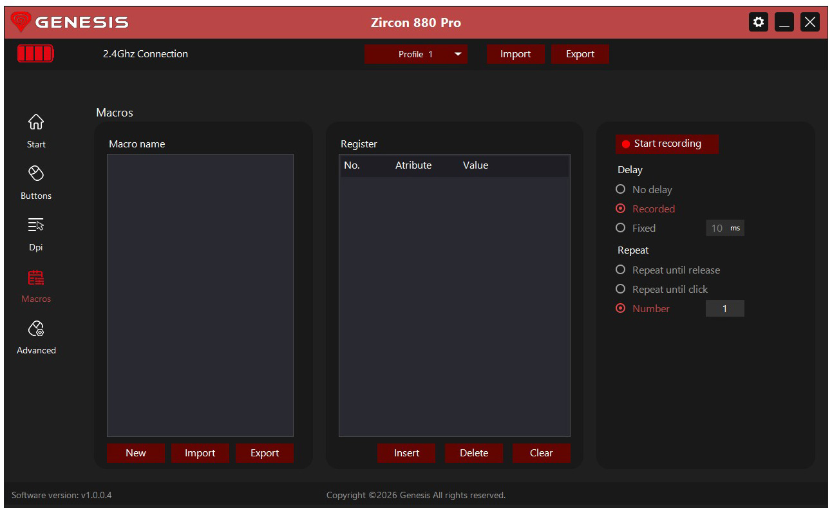Click the 2.4Ghz Connection status text
This screenshot has height=513, width=832.
point(146,54)
